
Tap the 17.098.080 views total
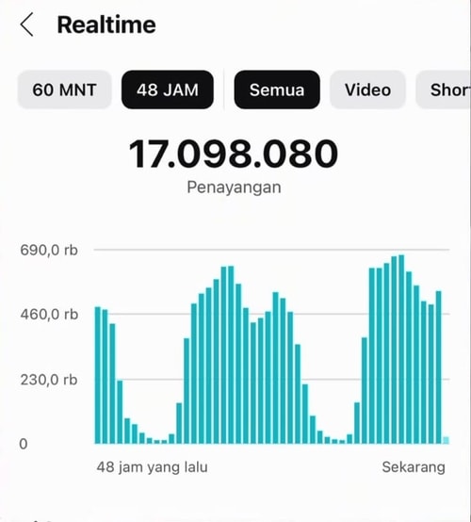pyautogui.click(x=234, y=155)
